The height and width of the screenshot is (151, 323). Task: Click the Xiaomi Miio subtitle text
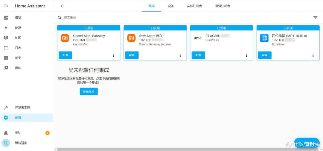point(80,44)
